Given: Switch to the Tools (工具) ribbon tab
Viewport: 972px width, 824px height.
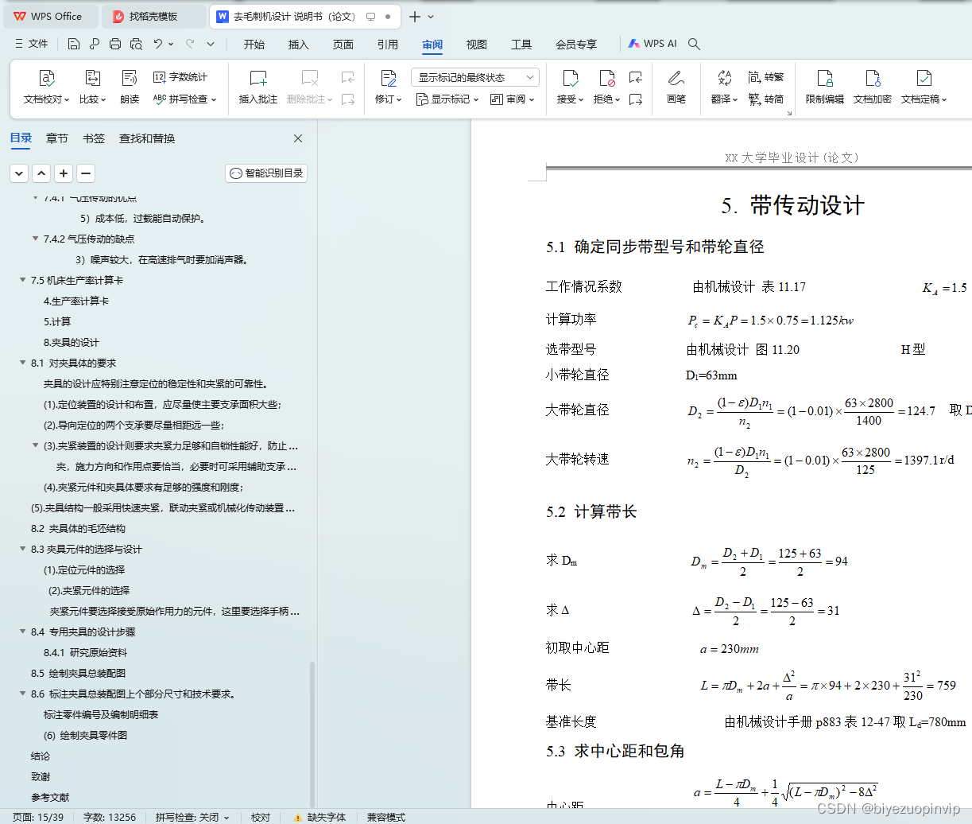Looking at the screenshot, I should [521, 45].
